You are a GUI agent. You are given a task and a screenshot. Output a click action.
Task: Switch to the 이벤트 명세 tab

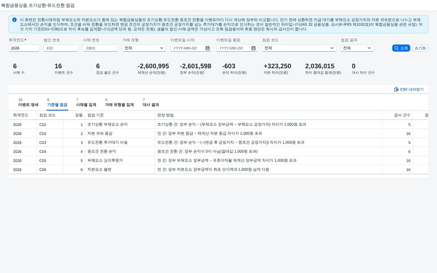click(28, 103)
